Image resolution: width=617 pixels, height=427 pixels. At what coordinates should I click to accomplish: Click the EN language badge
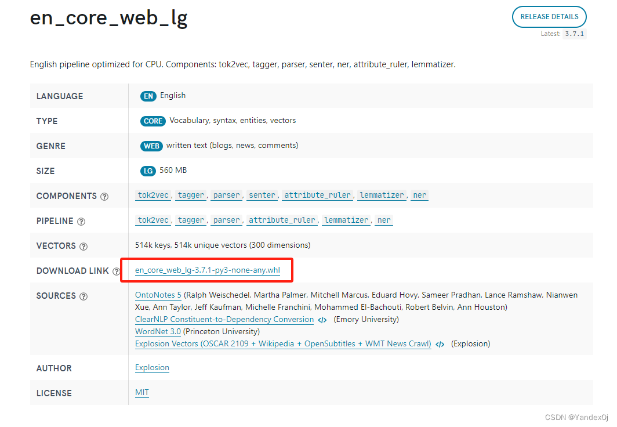148,96
